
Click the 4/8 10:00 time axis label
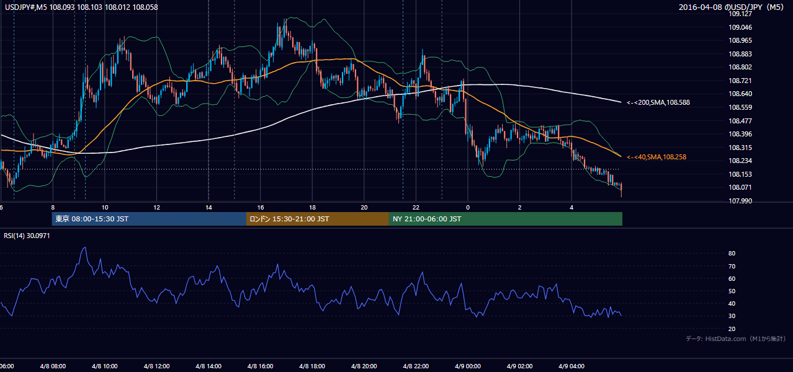[x=104, y=366]
